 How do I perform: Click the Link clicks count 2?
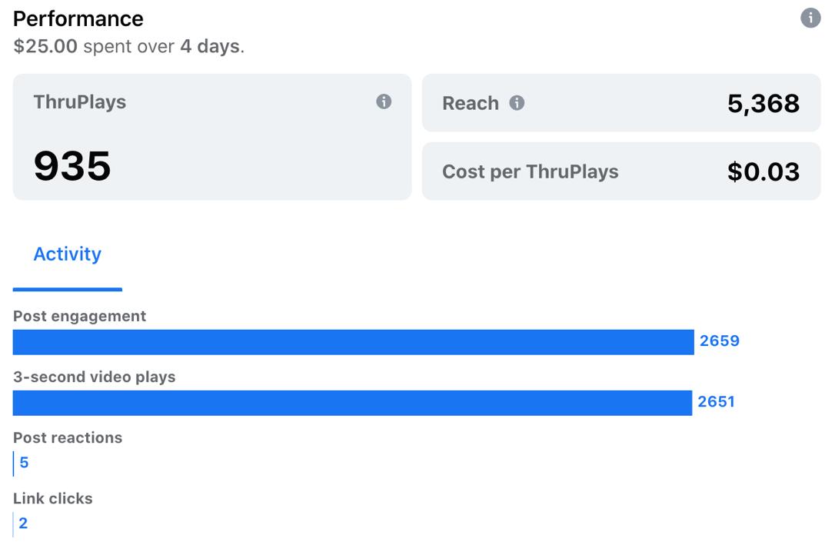23,523
